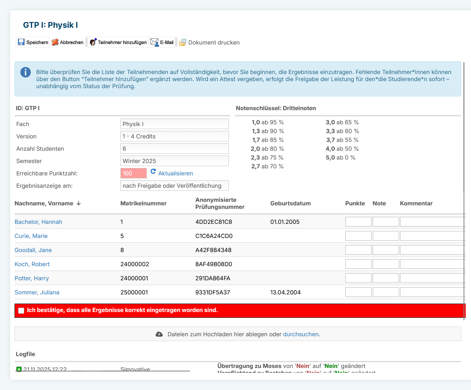Click the red Erreichbare Punktzahl field
The image size is (471, 390).
[x=133, y=173]
